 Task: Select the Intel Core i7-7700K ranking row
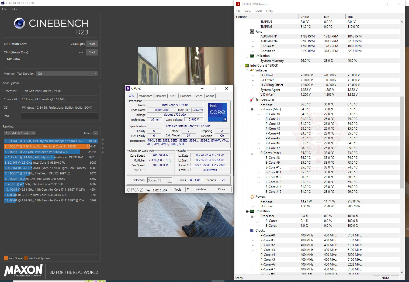(x=50, y=184)
